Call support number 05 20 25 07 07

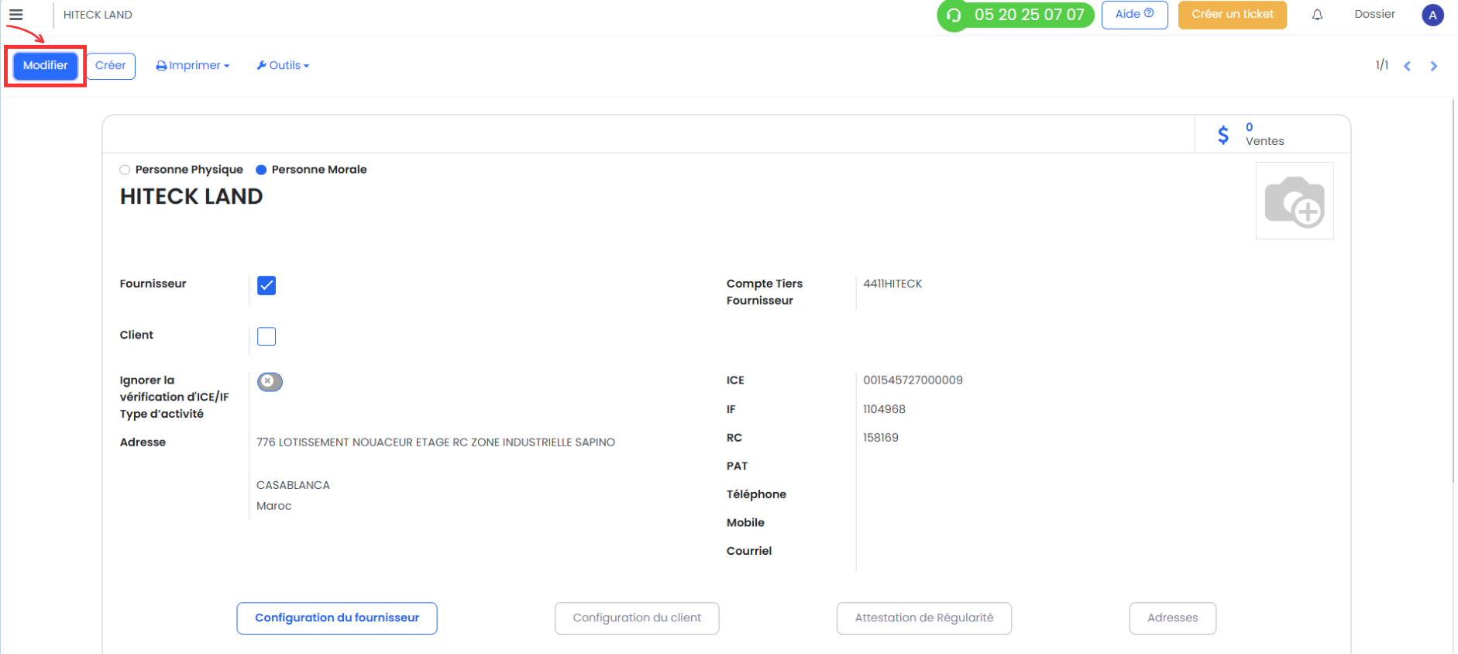1016,15
